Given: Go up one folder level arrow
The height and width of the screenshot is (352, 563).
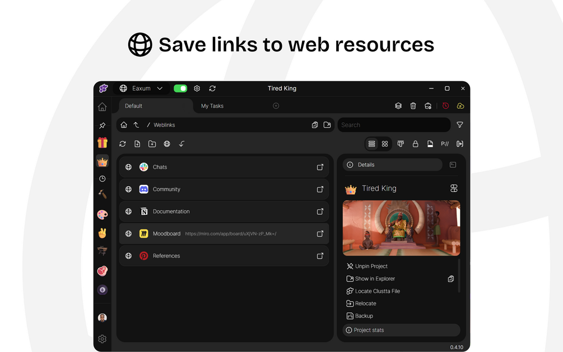Looking at the screenshot, I should click(x=137, y=124).
